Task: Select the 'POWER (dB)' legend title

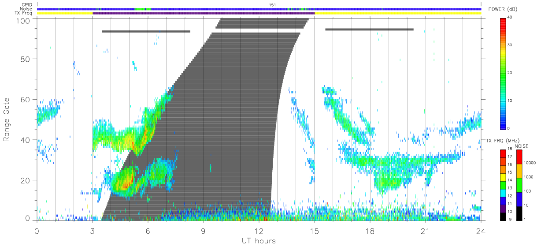Action: tap(502, 10)
